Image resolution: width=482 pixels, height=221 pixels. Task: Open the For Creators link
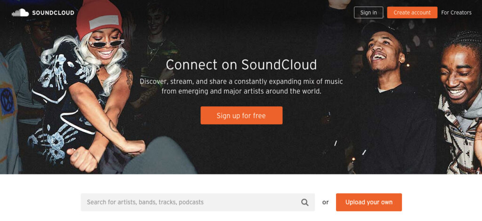point(456,13)
